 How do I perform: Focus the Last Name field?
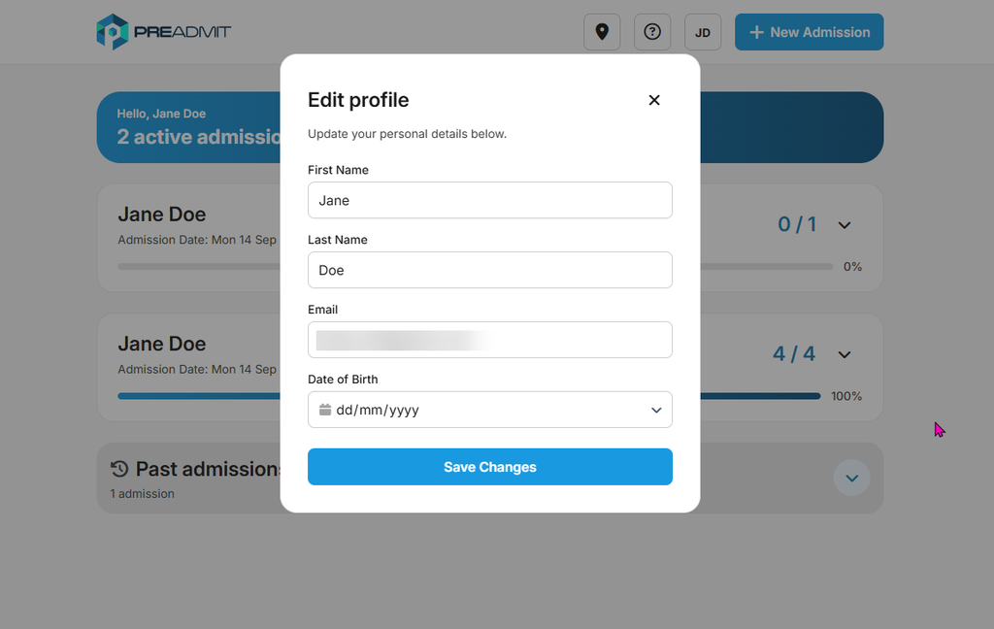(490, 270)
